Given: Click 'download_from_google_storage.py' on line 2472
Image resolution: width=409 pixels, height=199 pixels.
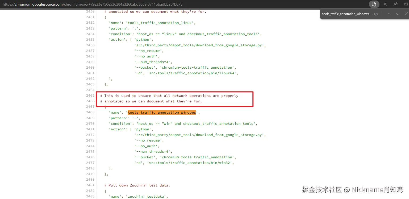Looking at the screenshot, I should (x=230, y=135).
